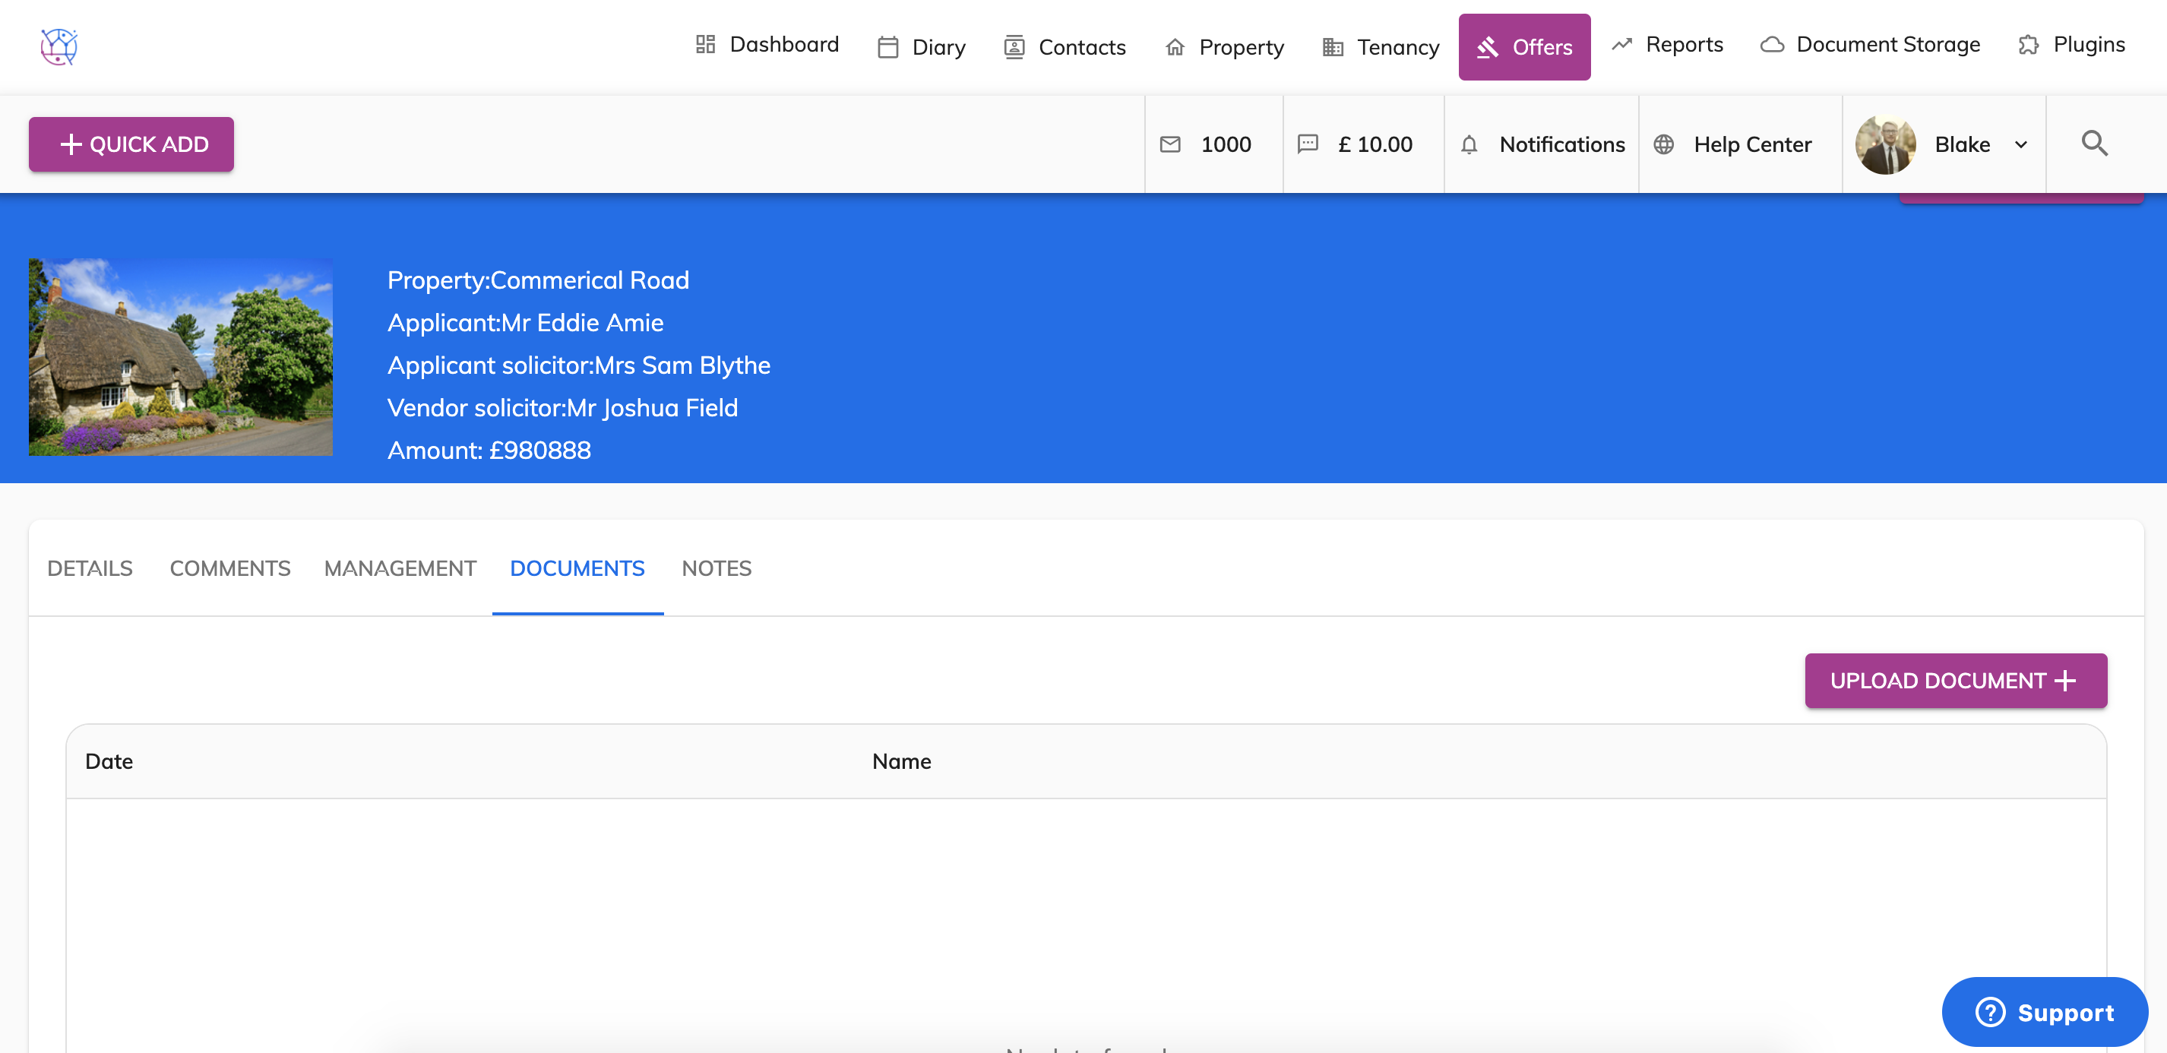Screen dimensions: 2167x1053
Task: Select the Notes tab
Action: click(x=716, y=568)
